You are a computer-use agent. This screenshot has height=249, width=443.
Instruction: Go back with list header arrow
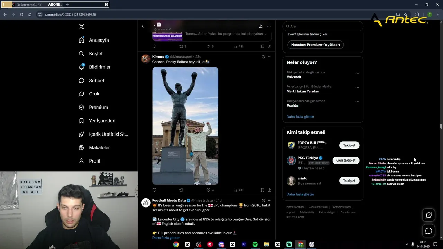click(x=144, y=26)
